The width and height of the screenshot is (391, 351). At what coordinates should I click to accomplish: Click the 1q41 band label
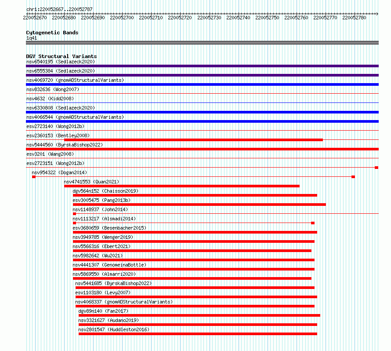[32, 38]
